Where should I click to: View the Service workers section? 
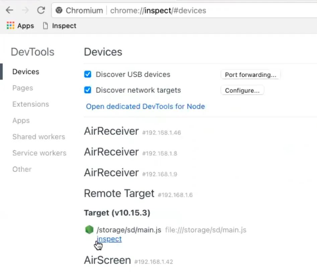coord(39,153)
